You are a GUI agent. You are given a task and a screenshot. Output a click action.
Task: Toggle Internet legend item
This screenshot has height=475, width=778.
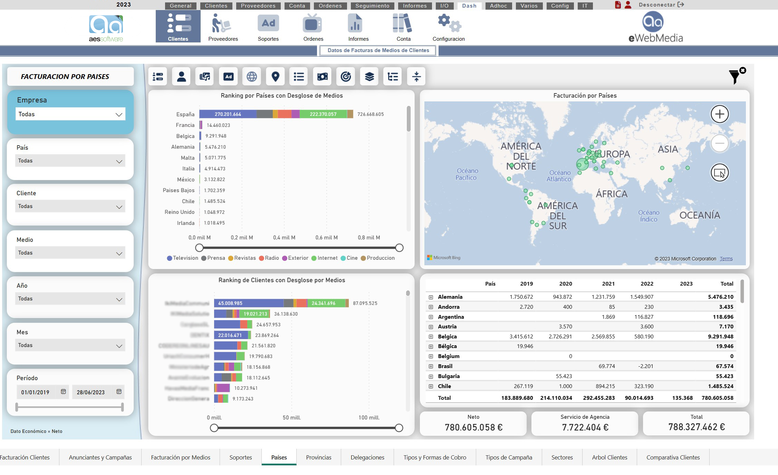pyautogui.click(x=324, y=258)
